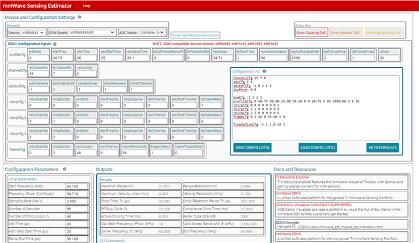Click the Auto-Populate button
The height and width of the screenshot is (243, 419).
pyautogui.click(x=382, y=148)
